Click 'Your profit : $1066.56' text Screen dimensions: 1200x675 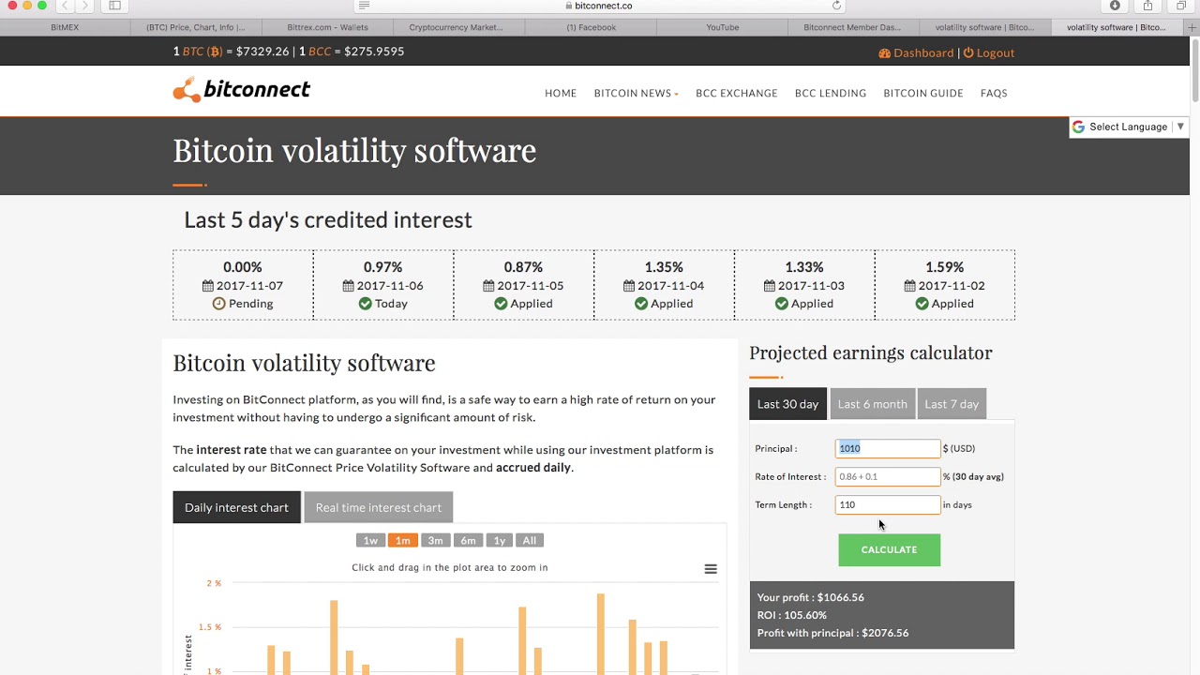811,597
